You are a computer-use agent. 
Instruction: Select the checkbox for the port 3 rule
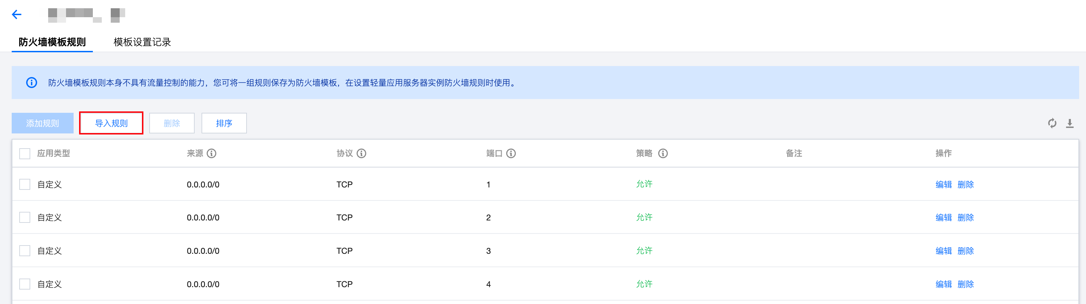point(25,251)
